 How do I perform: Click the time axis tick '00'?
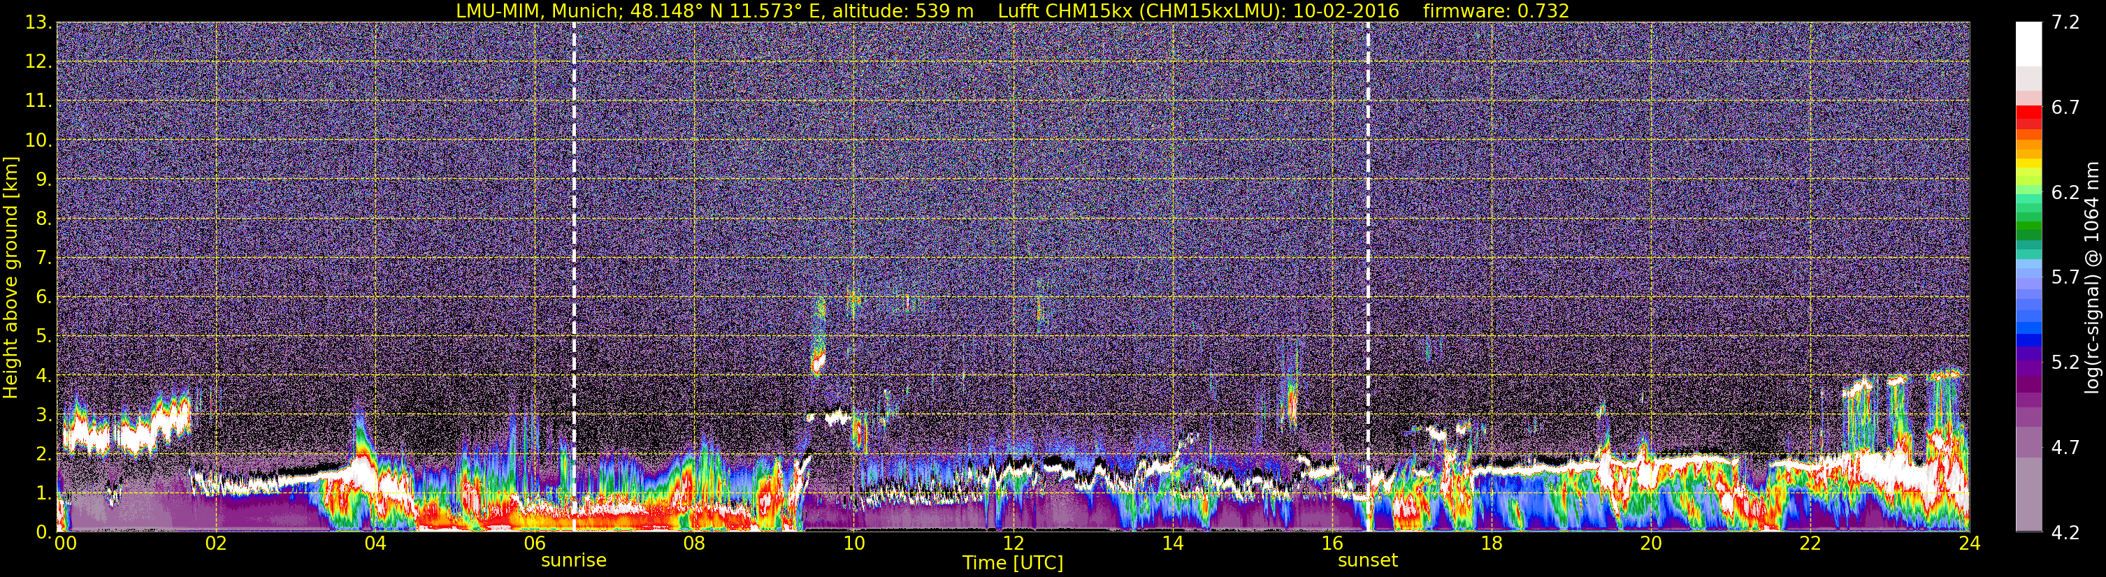[x=66, y=543]
